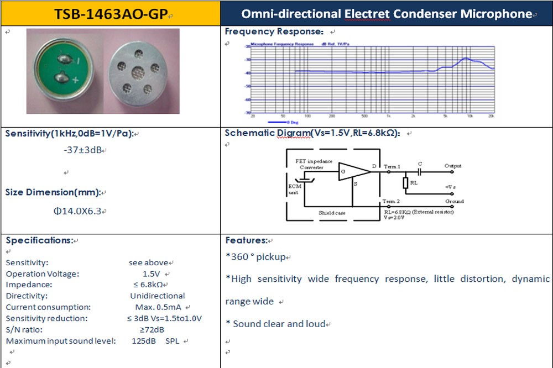
Task: Click the Current consumption: label
Action: (48, 307)
